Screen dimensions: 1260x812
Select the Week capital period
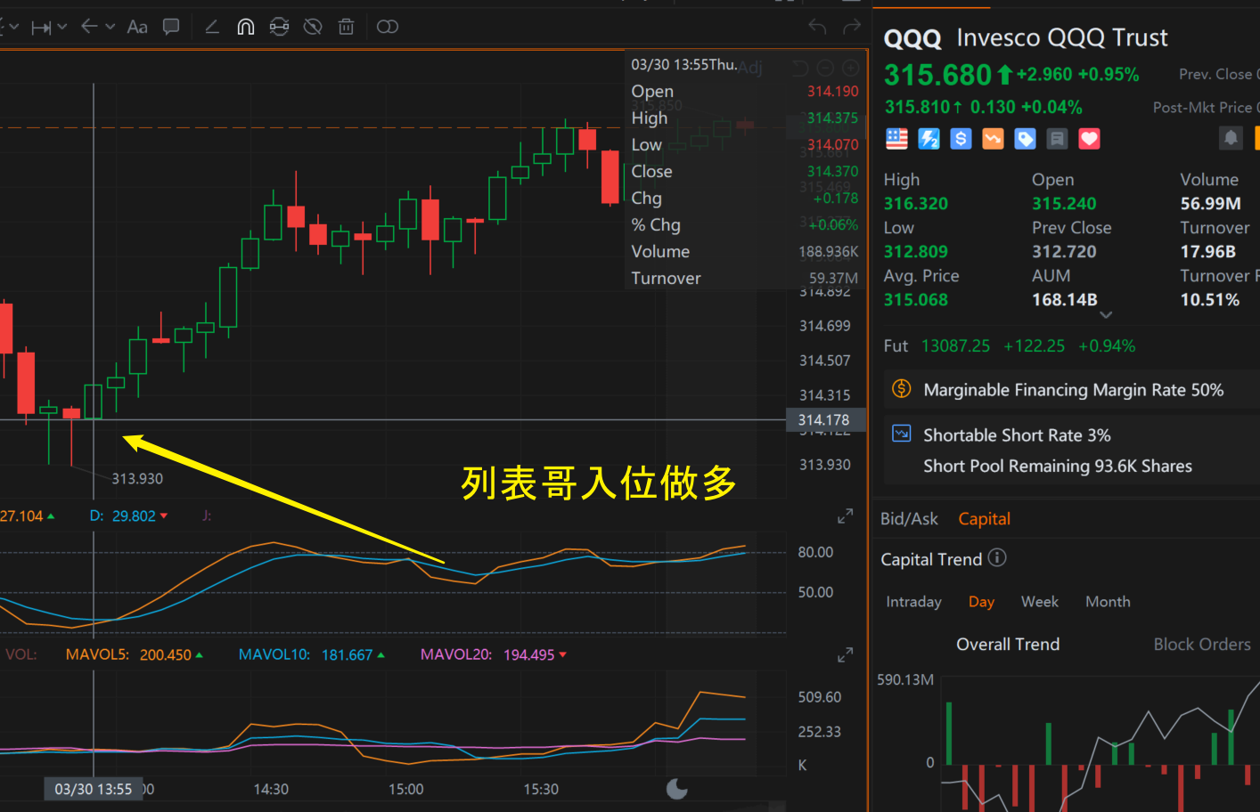point(1040,602)
